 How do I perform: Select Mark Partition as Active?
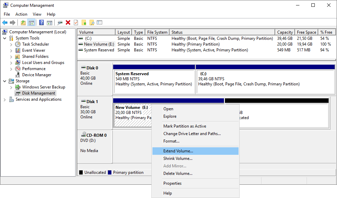[x=196, y=126]
